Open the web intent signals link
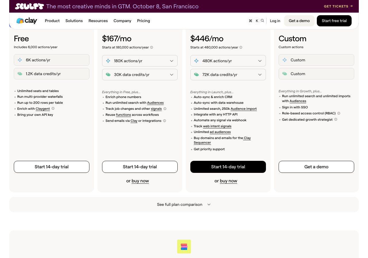Viewport: 368px width, 258px height. coord(217,126)
